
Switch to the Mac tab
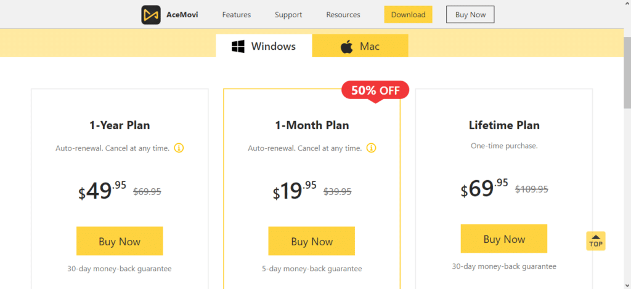(x=360, y=46)
